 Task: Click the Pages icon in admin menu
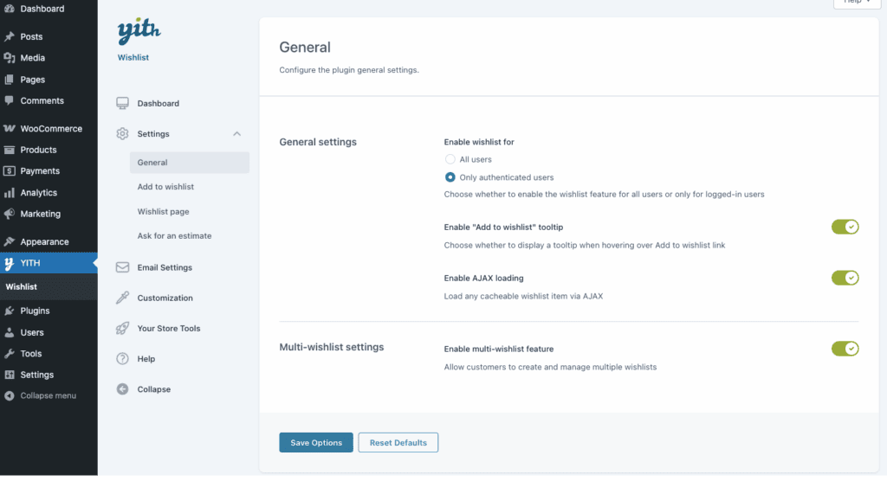click(9, 80)
